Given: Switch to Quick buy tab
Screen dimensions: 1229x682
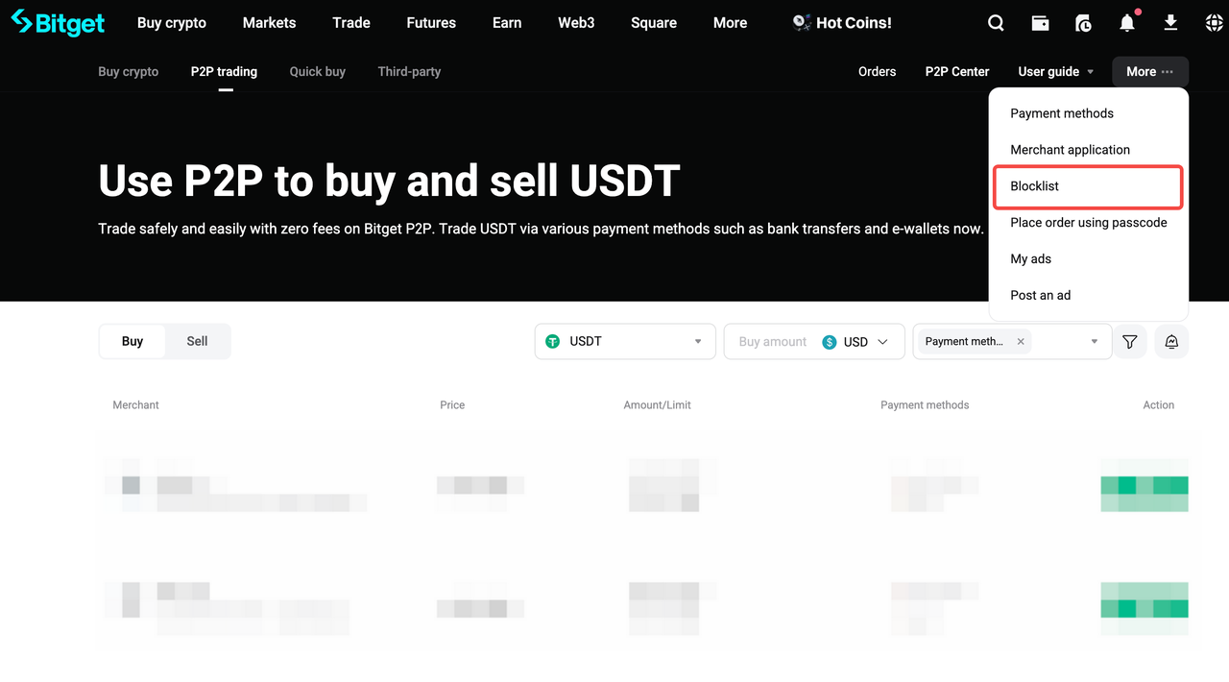Looking at the screenshot, I should pyautogui.click(x=318, y=71).
